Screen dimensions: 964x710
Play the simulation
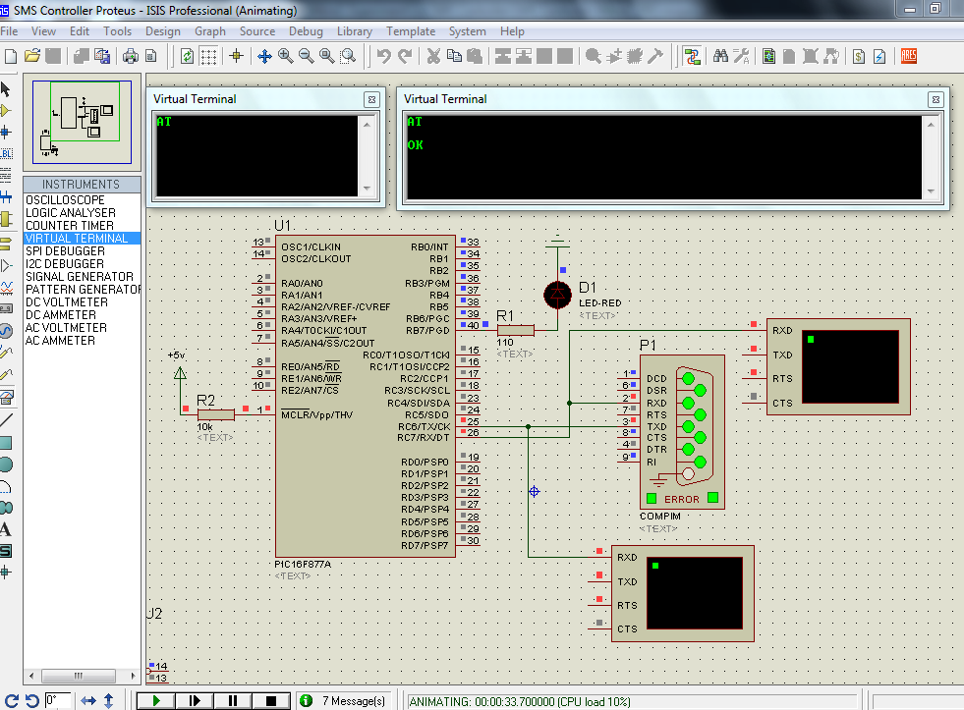[155, 701]
